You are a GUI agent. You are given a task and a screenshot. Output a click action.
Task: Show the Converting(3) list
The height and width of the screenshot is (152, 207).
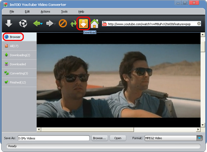pyautogui.click(x=19, y=73)
